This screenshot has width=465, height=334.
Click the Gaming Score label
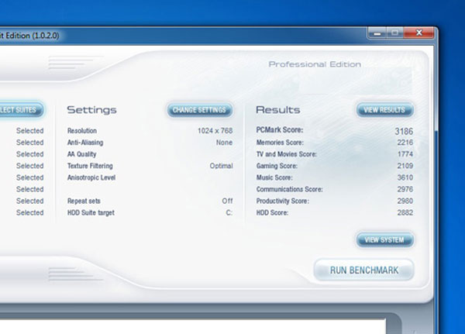pos(277,166)
